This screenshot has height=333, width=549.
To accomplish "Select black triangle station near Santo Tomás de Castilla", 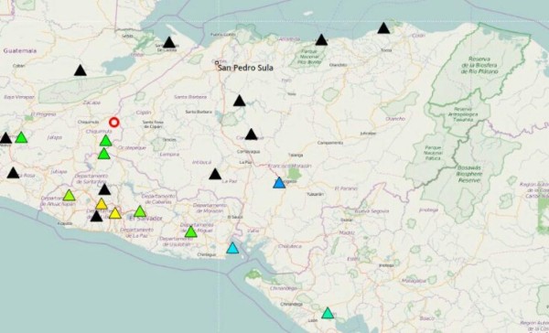I will click(169, 42).
